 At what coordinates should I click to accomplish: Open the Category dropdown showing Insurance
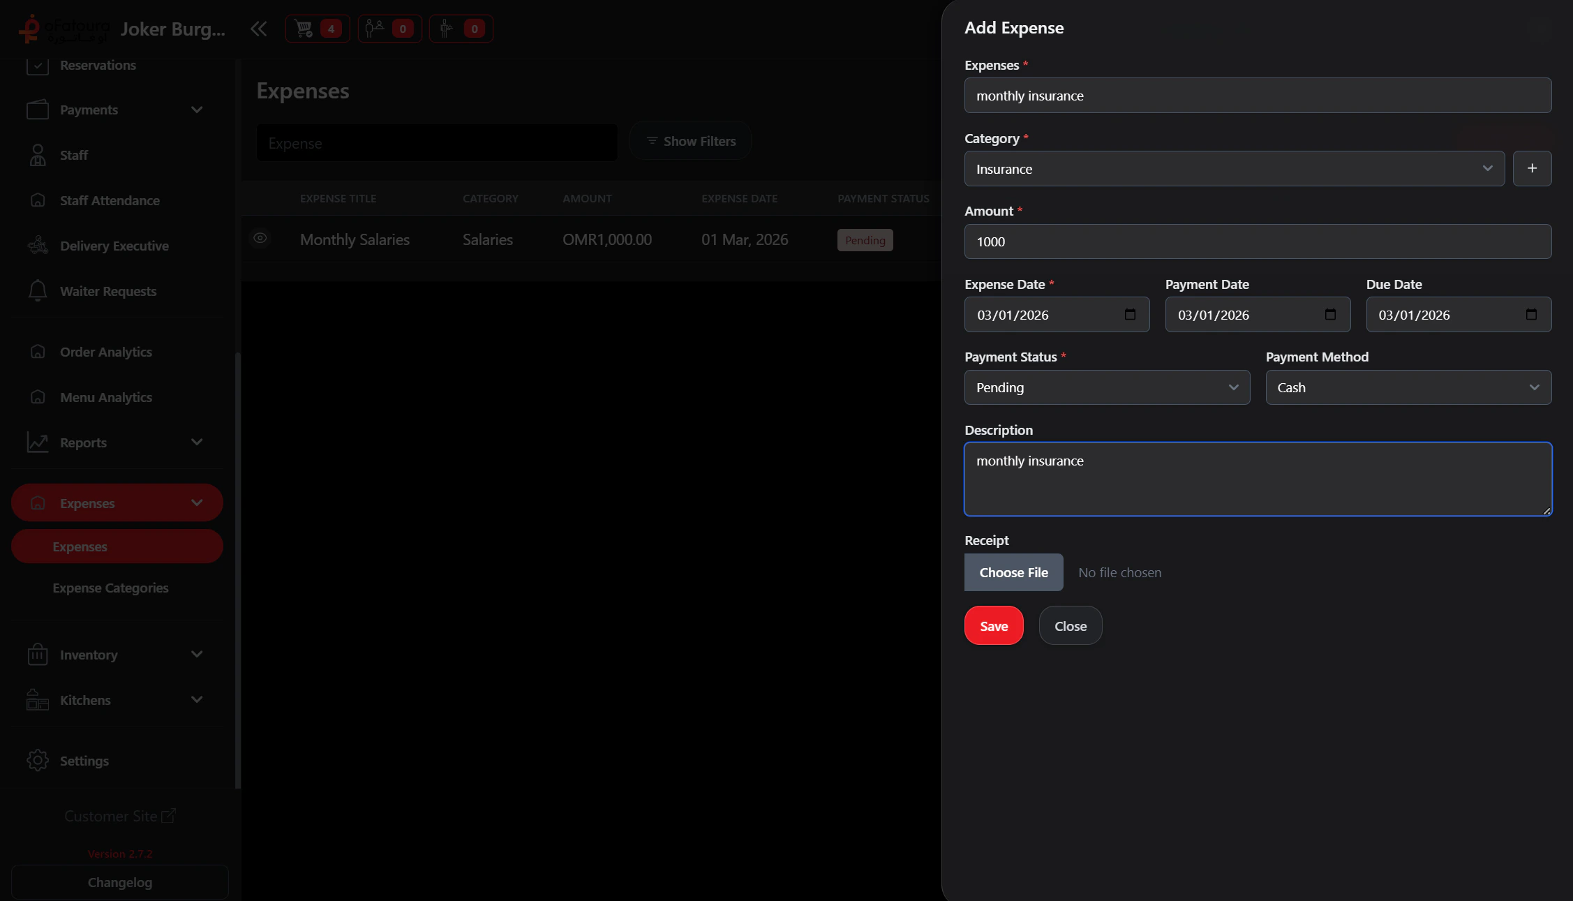(1234, 169)
